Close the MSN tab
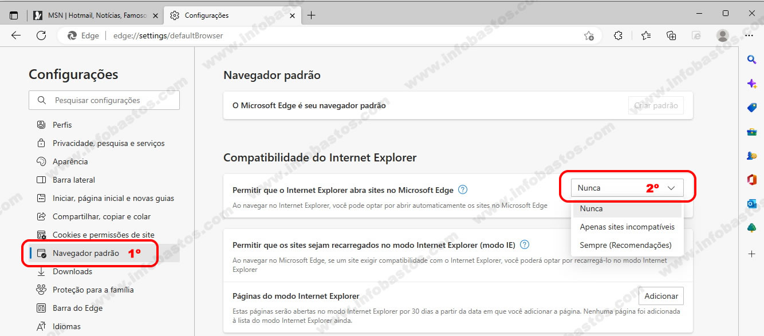764x336 pixels. coord(155,15)
